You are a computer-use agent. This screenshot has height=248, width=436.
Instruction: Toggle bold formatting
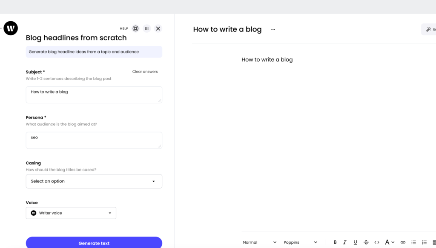[x=335, y=242]
